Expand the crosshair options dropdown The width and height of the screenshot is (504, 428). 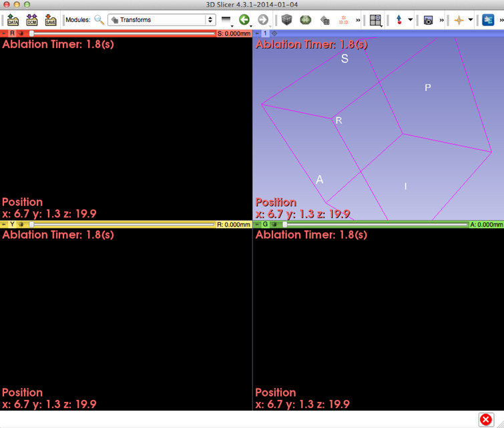[x=471, y=20]
